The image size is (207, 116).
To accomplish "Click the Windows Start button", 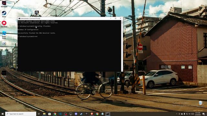I will pos(3,114).
